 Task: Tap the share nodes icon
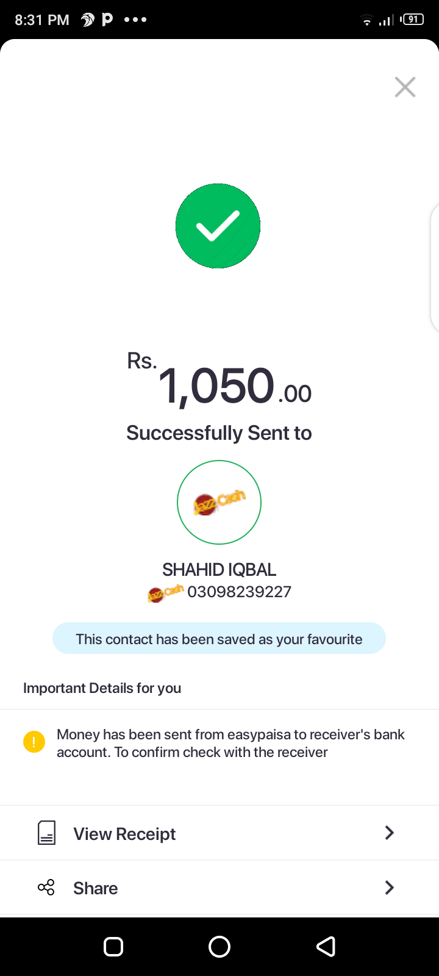tap(46, 888)
